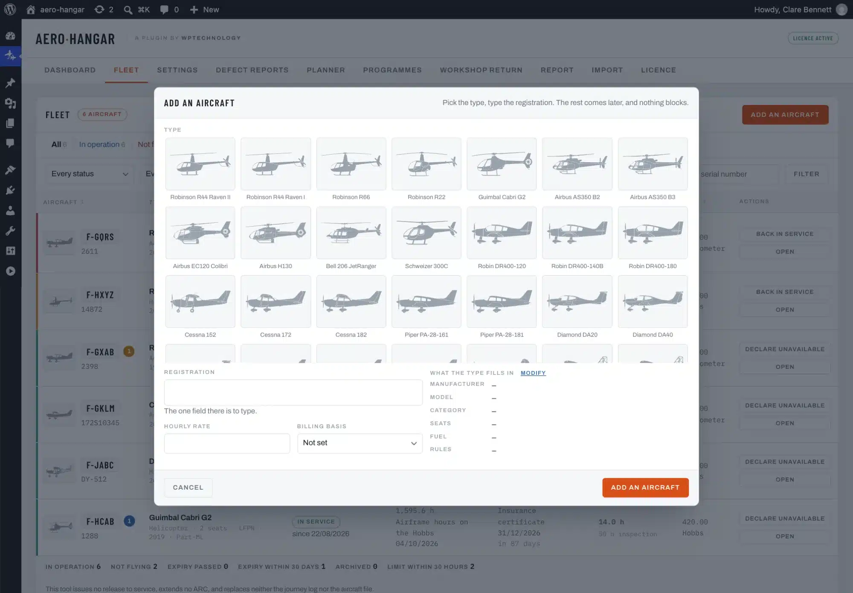Choose the Robinson R66 aircraft type
Screen dimensions: 853x593
click(x=351, y=169)
